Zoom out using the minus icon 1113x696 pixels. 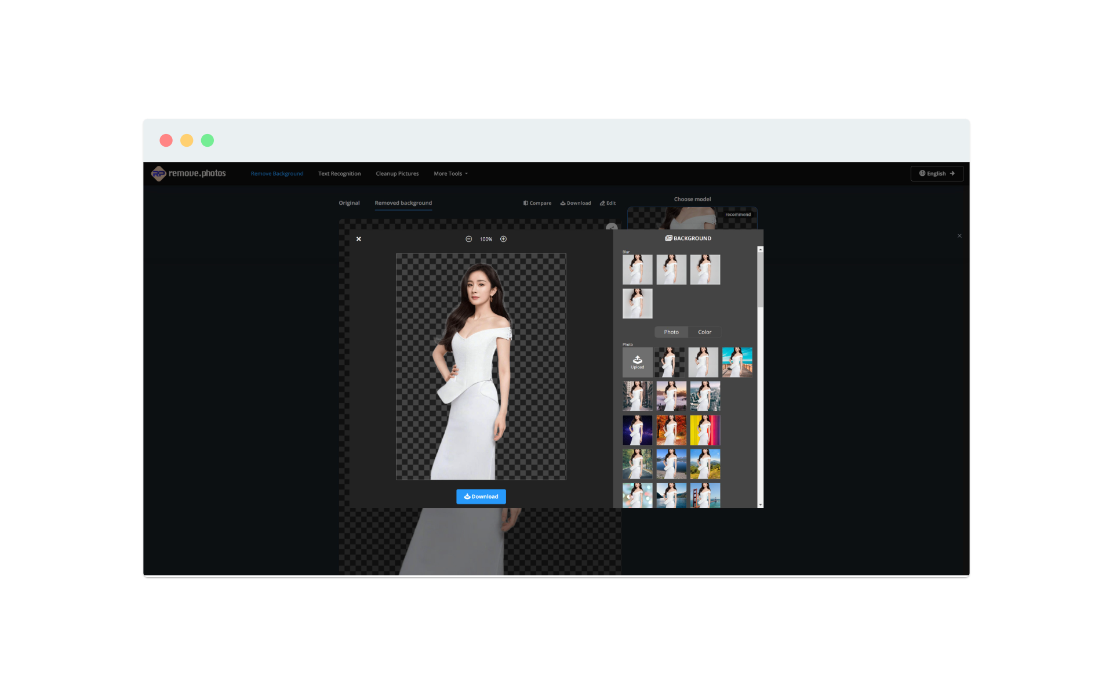[468, 239]
